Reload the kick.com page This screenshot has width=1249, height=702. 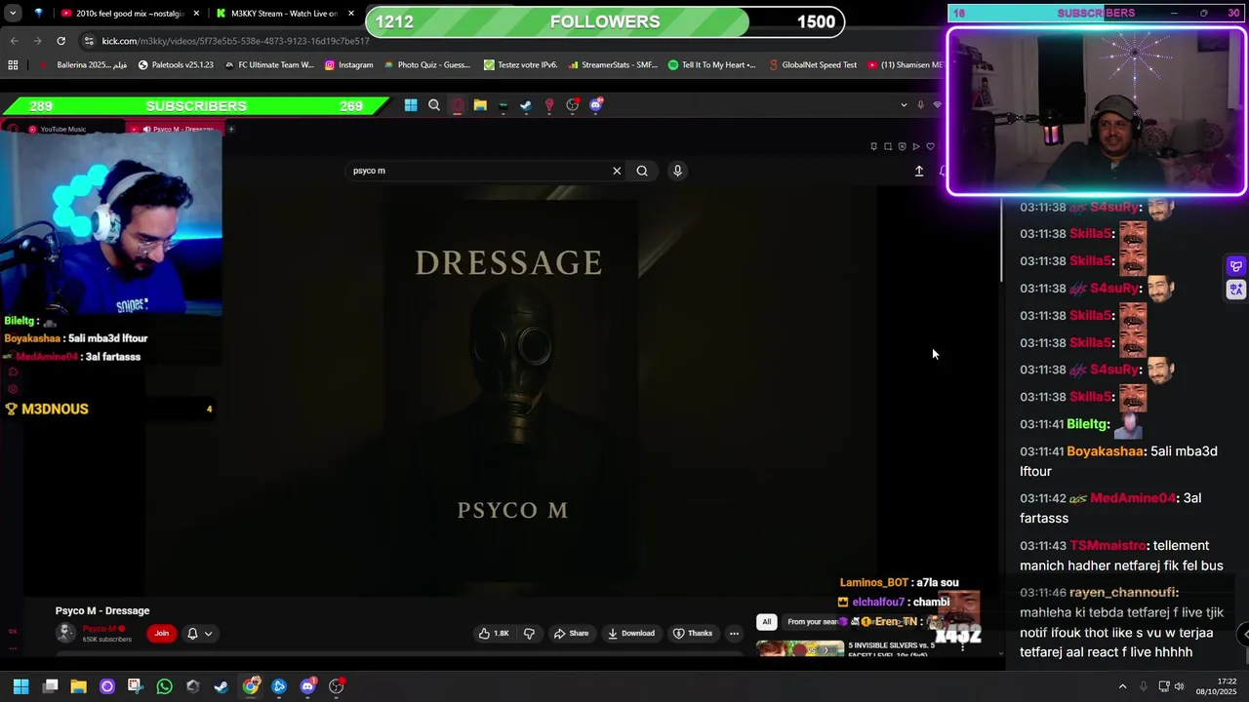click(x=60, y=41)
